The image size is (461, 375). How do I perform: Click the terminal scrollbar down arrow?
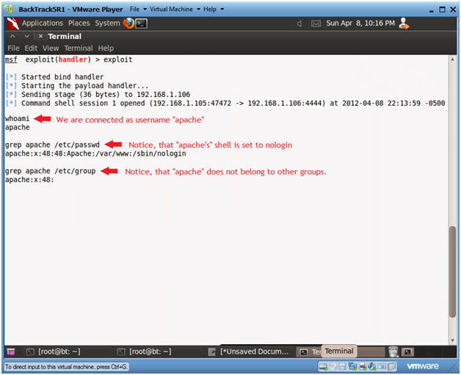pos(452,341)
